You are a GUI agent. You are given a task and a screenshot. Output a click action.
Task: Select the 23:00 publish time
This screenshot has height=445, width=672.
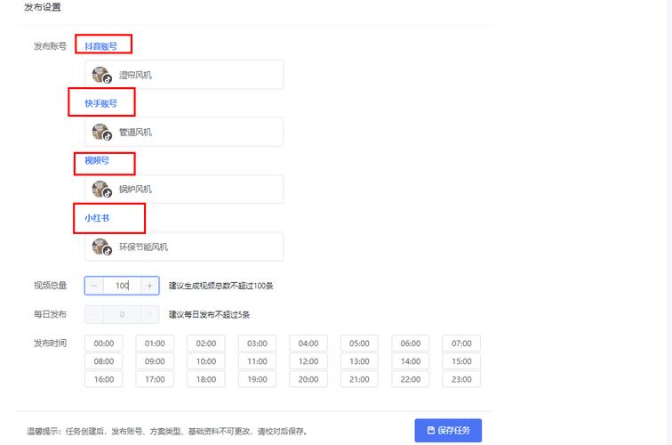coord(461,379)
